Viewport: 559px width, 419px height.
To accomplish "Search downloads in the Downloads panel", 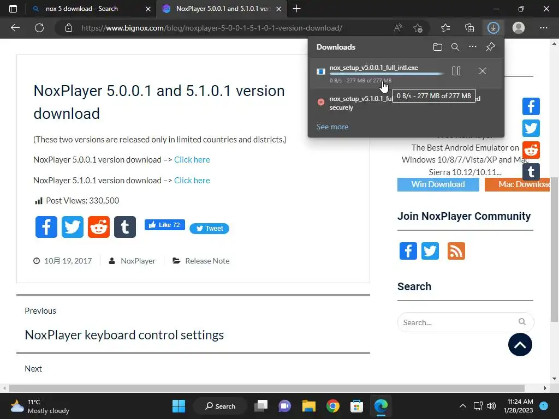I will [455, 47].
